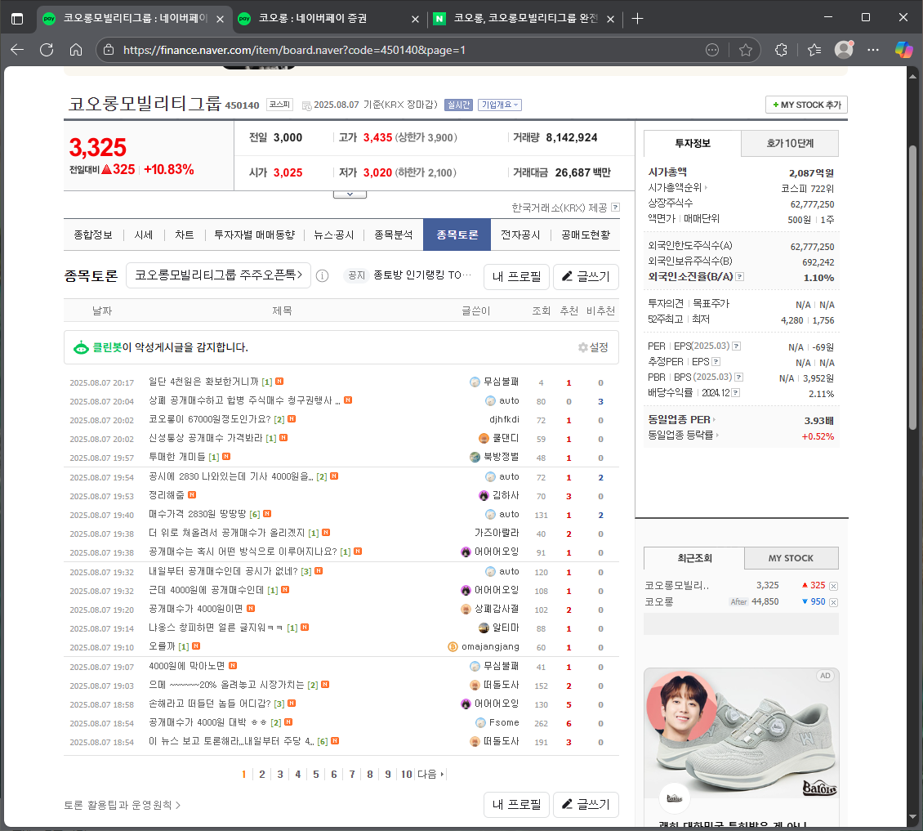Go to 다음 pages arrow
Image resolution: width=923 pixels, height=831 pixels.
(x=431, y=774)
